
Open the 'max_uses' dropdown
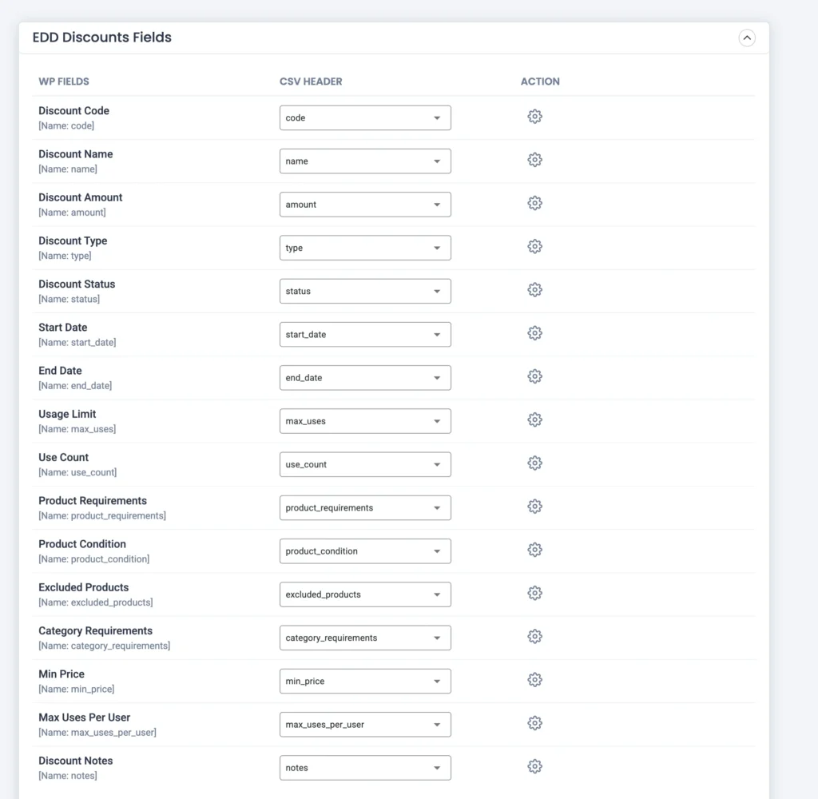pyautogui.click(x=365, y=421)
